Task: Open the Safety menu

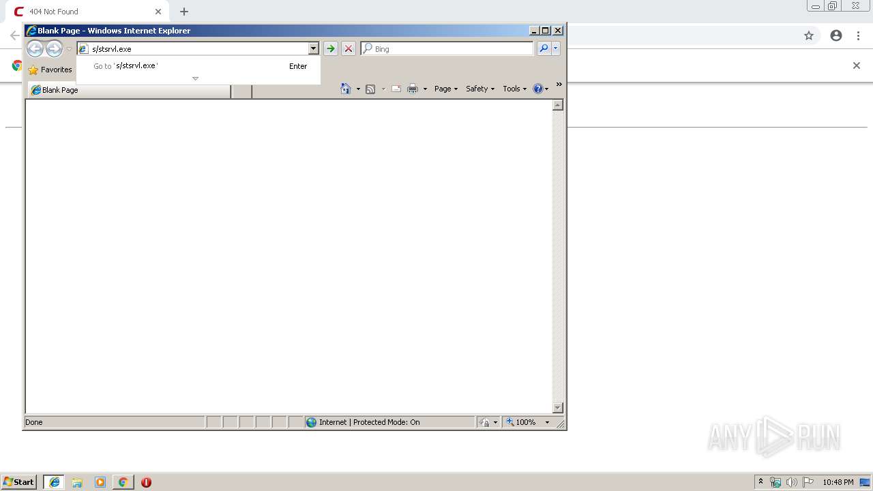Action: (480, 89)
